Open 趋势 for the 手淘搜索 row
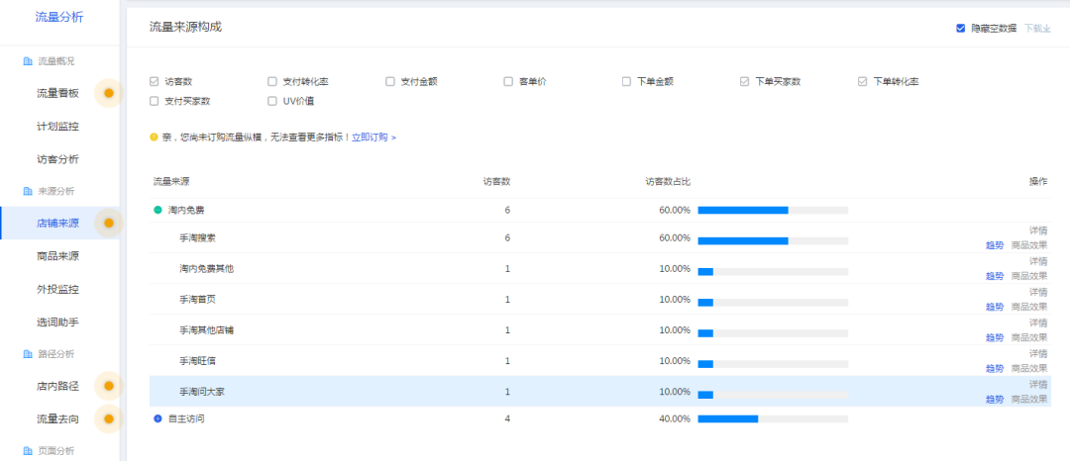This screenshot has height=461, width=1070. [x=994, y=245]
